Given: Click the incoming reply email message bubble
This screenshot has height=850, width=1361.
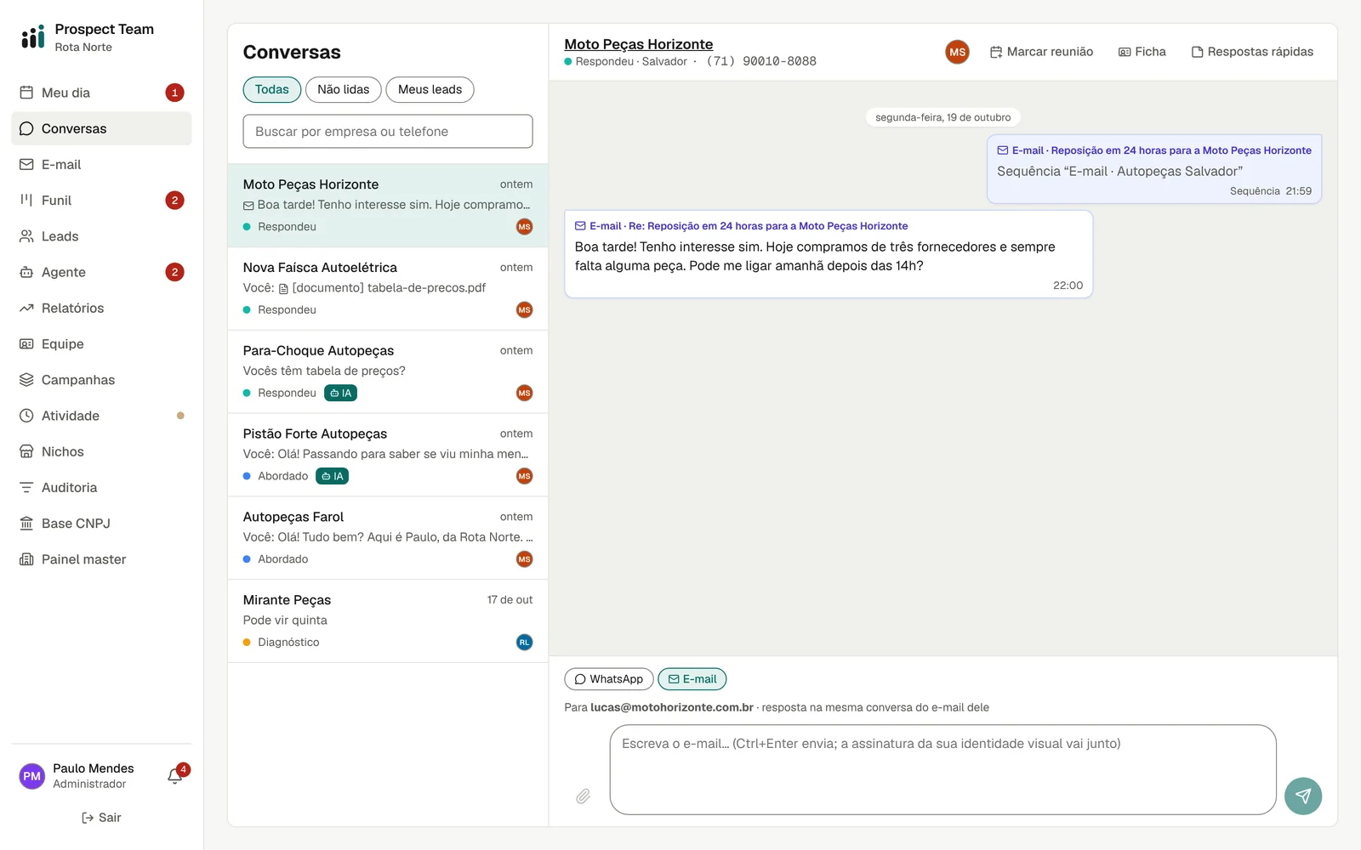Looking at the screenshot, I should pos(829,254).
